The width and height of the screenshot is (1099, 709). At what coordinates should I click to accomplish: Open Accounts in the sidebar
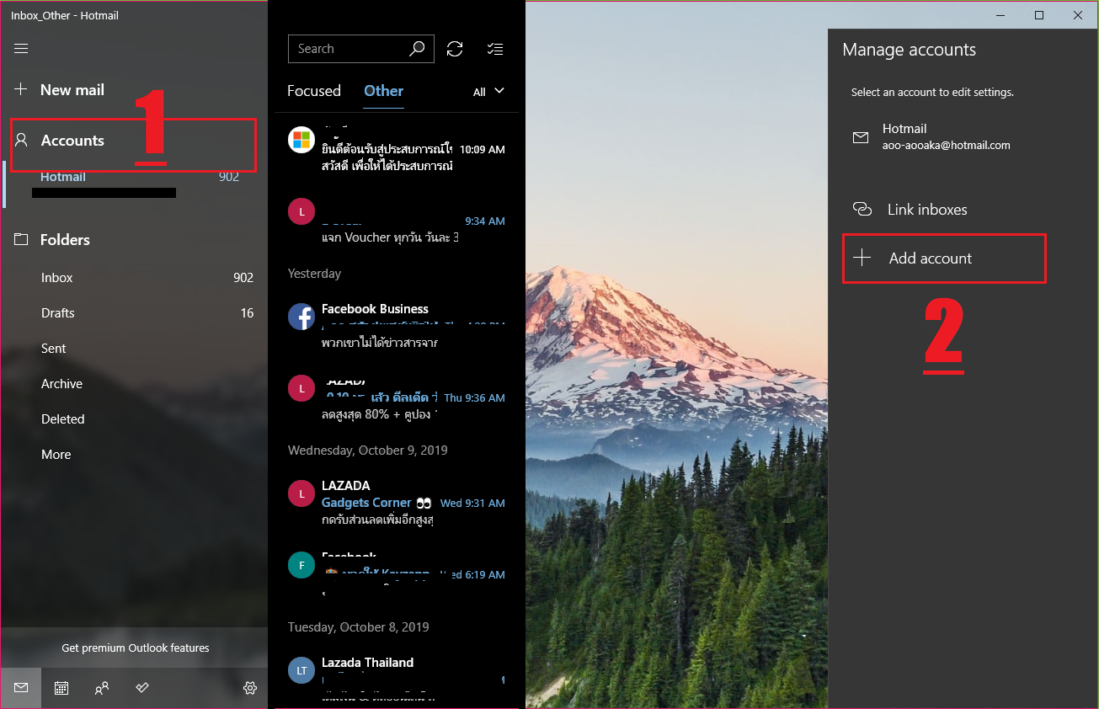134,141
